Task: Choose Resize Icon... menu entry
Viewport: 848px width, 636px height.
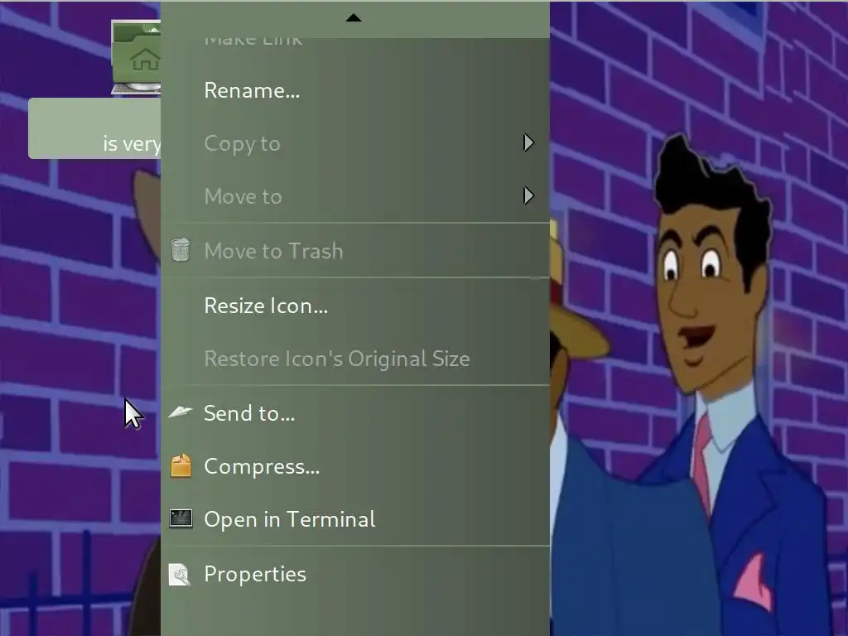Action: coord(354,306)
